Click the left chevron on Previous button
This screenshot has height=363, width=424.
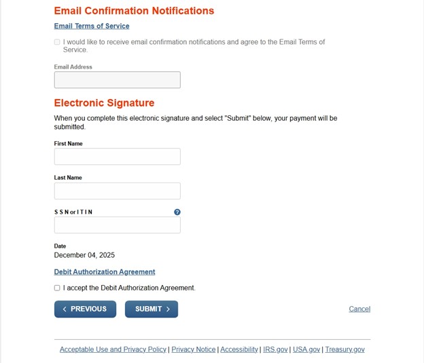point(65,309)
